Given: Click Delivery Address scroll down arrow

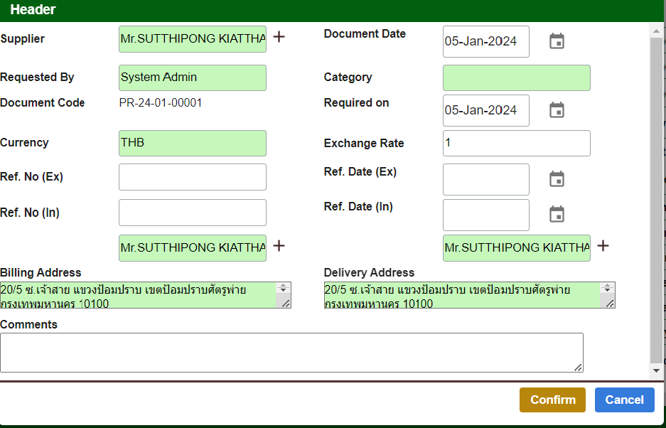Looking at the screenshot, I should (x=608, y=291).
